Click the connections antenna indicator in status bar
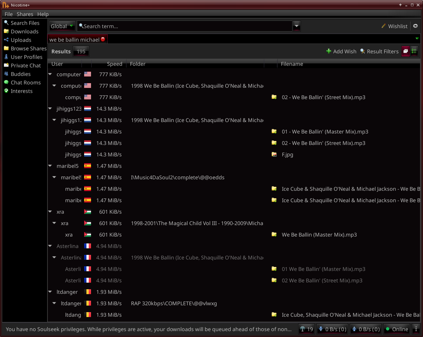Viewport: 423px width, 337px height. [x=306, y=329]
